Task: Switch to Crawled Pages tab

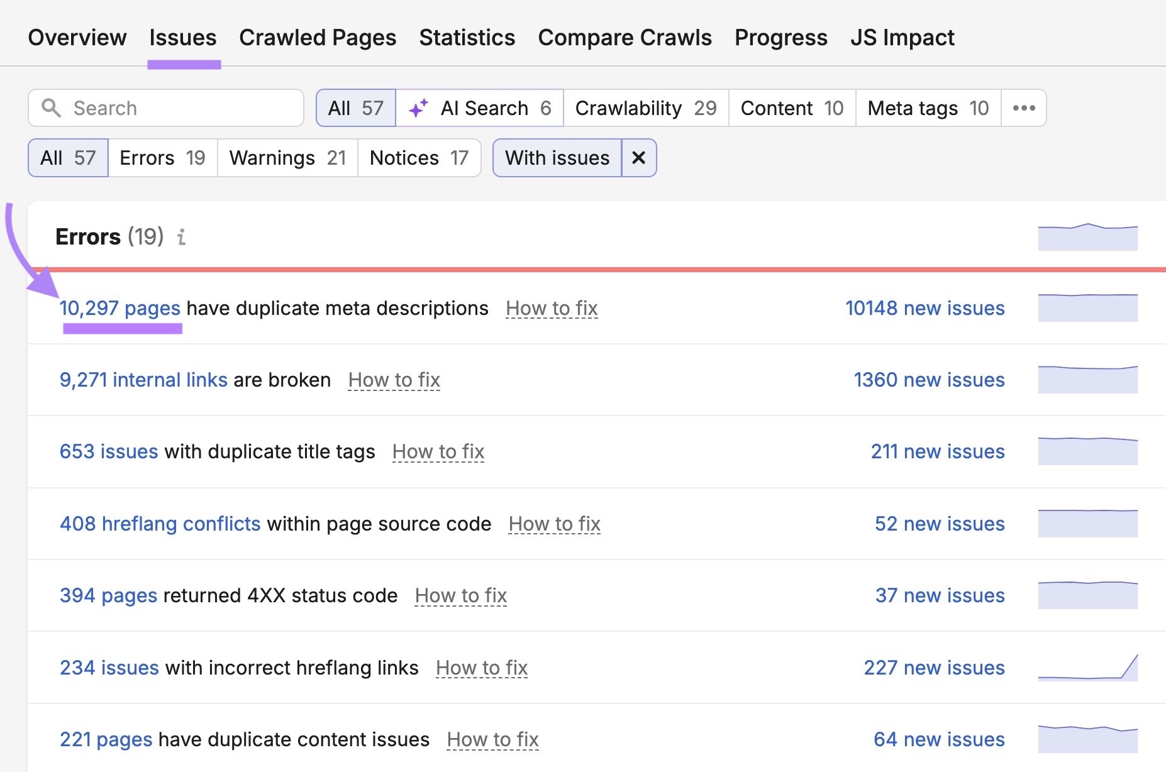Action: 318,38
